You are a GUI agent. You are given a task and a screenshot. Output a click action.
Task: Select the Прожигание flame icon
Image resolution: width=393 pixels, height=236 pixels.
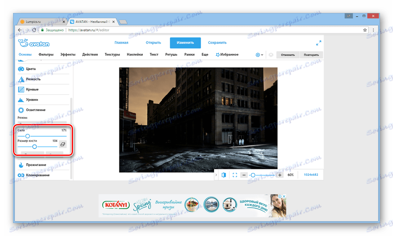coord(21,165)
